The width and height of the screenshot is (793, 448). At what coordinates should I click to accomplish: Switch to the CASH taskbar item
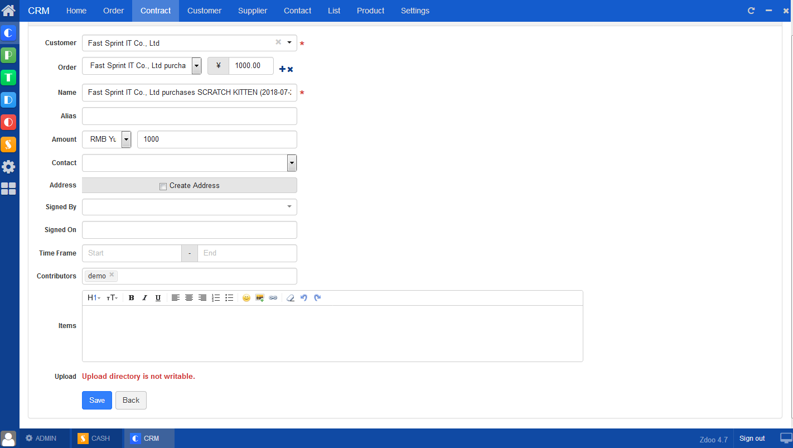click(x=96, y=439)
